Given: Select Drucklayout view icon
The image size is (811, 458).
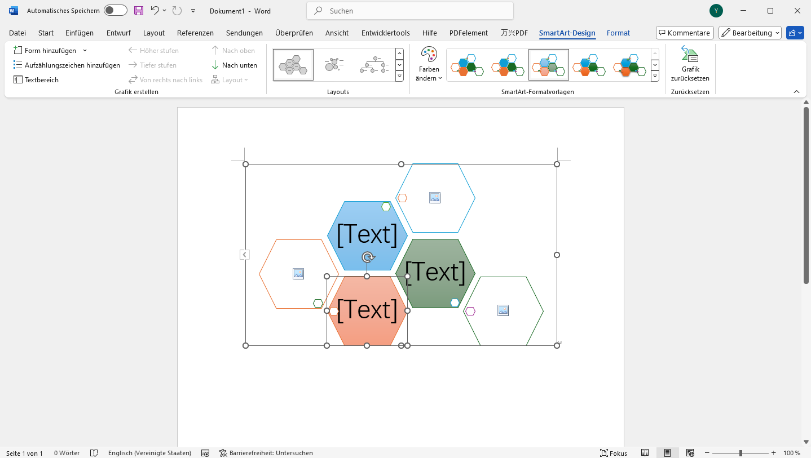Looking at the screenshot, I should 667,453.
